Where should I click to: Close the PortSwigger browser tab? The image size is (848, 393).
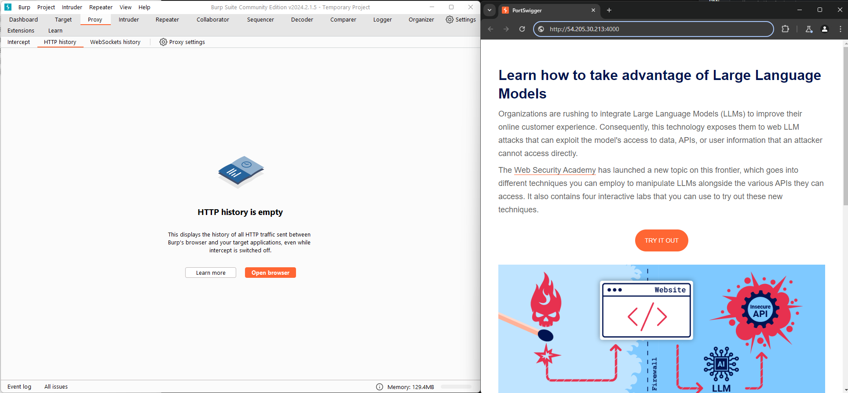point(593,10)
